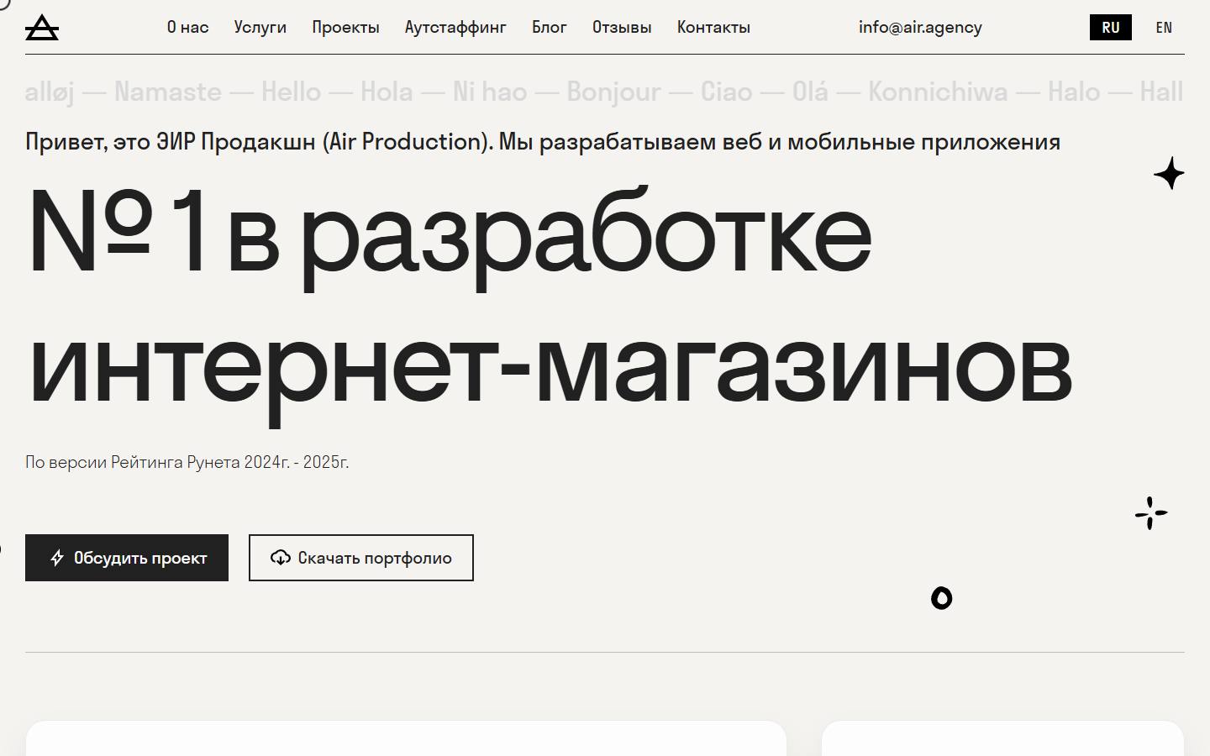Screen dimensions: 1210x756
Task: Click the Привет, это ЭИР Продакшн intro text
Action: pyautogui.click(x=543, y=141)
